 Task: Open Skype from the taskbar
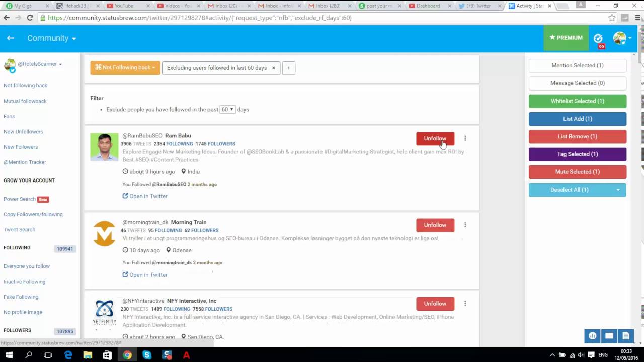[x=147, y=355]
